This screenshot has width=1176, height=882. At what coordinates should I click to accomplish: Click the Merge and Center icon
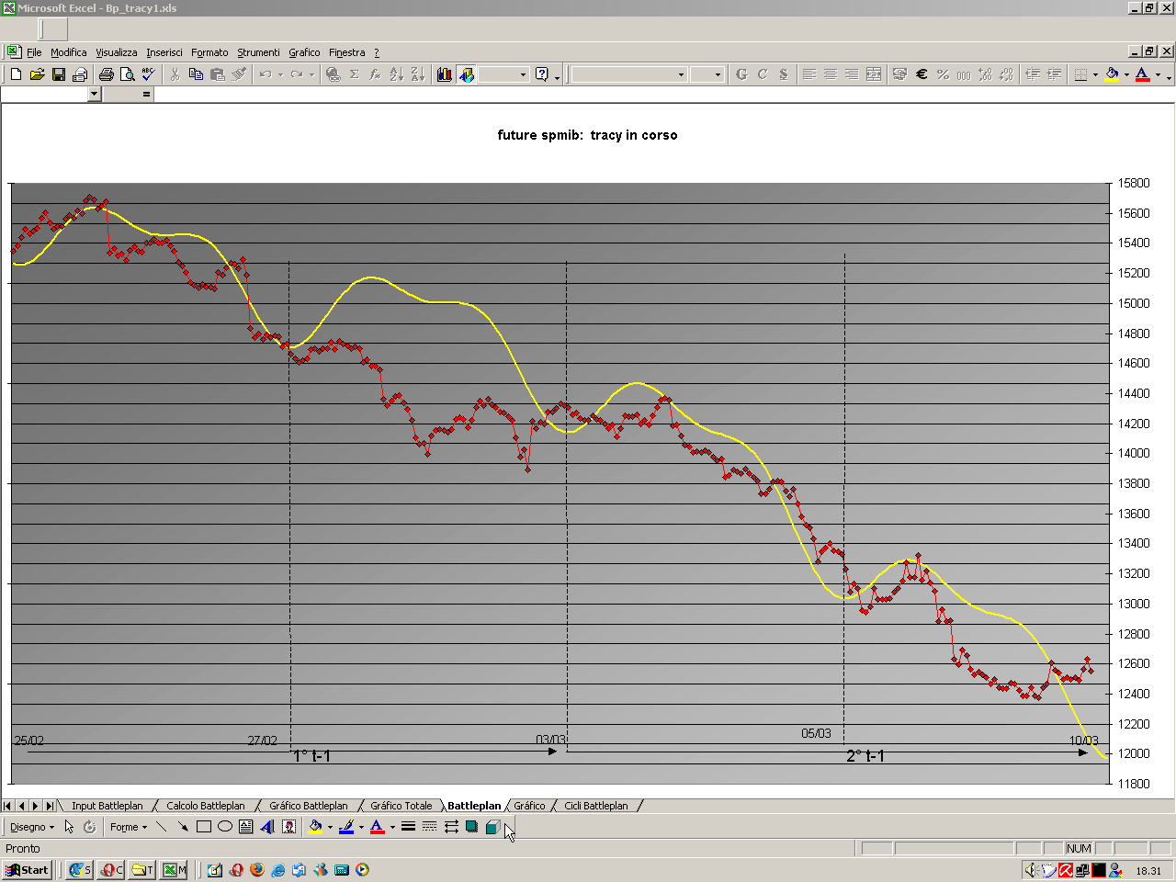click(x=874, y=74)
